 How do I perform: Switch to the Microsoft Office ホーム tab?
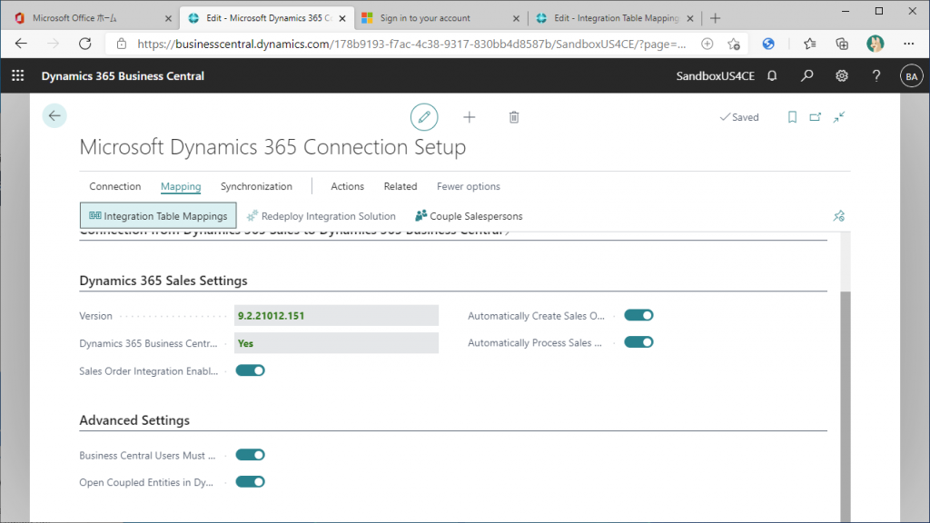(x=94, y=18)
